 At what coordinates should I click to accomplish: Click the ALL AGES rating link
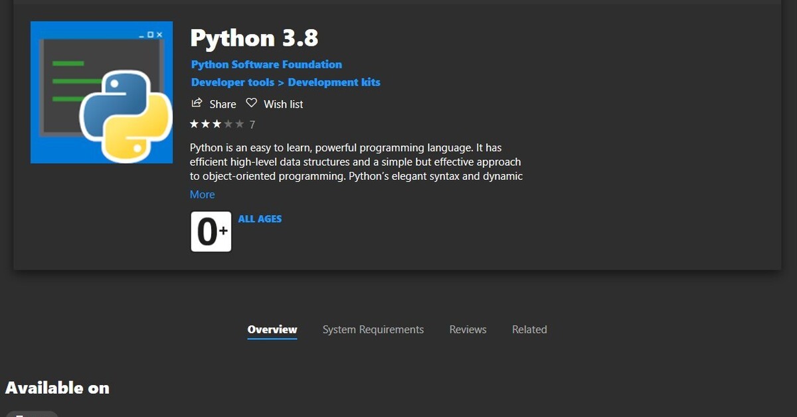tap(260, 218)
